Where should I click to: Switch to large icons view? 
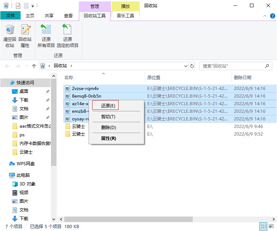(x=271, y=226)
